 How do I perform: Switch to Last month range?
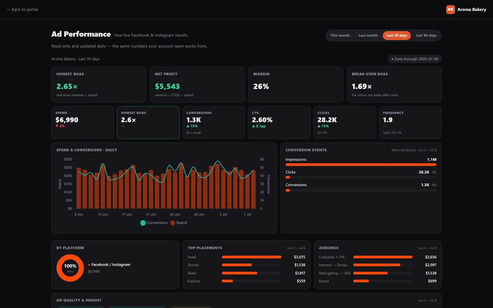tap(368, 35)
